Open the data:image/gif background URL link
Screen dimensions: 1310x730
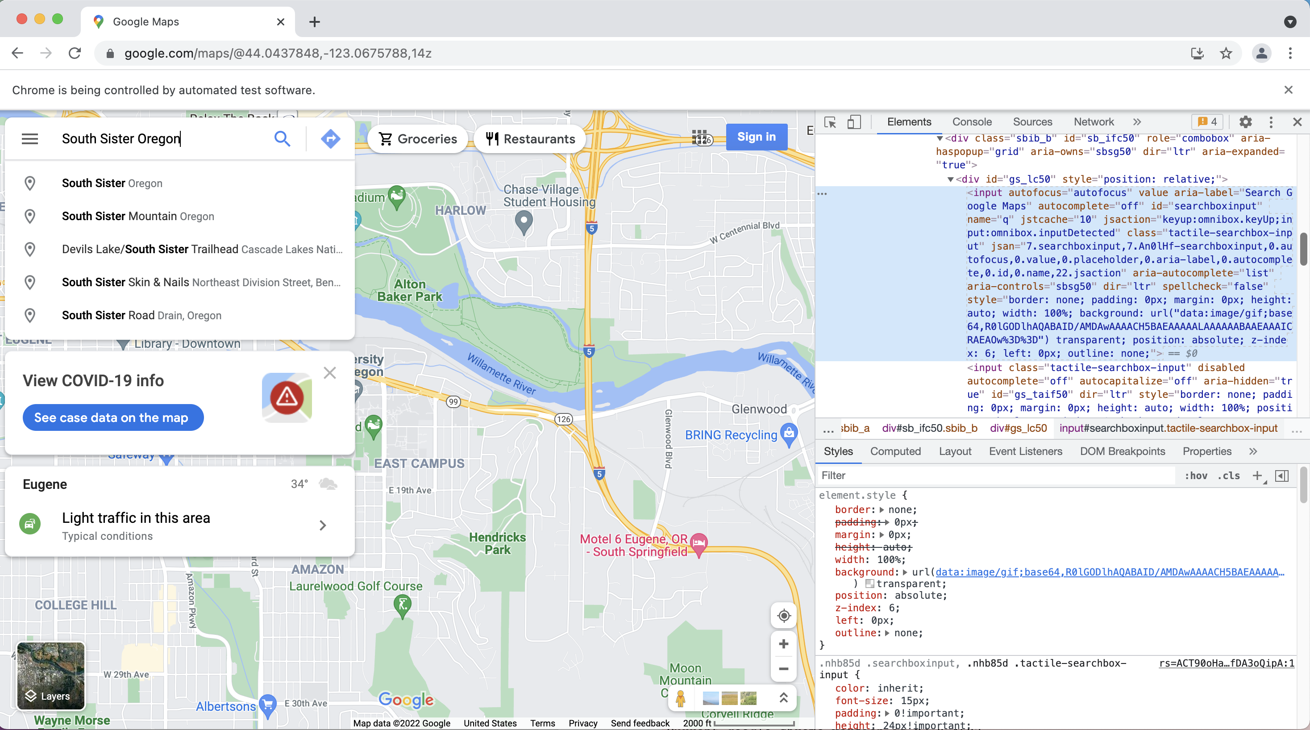point(1110,572)
